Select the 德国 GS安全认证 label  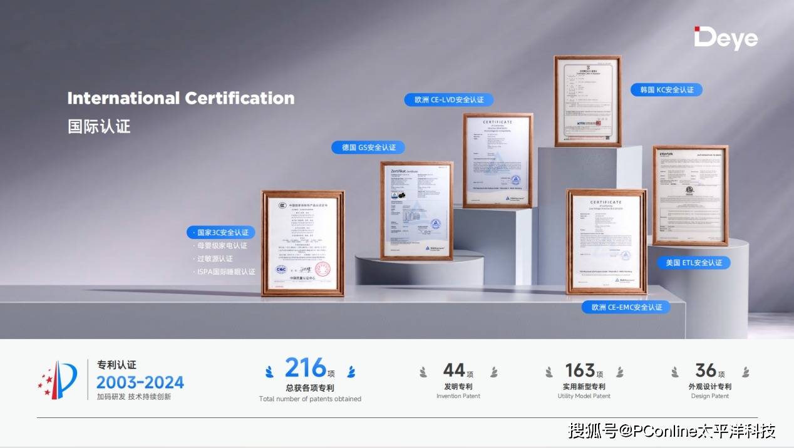pos(368,148)
